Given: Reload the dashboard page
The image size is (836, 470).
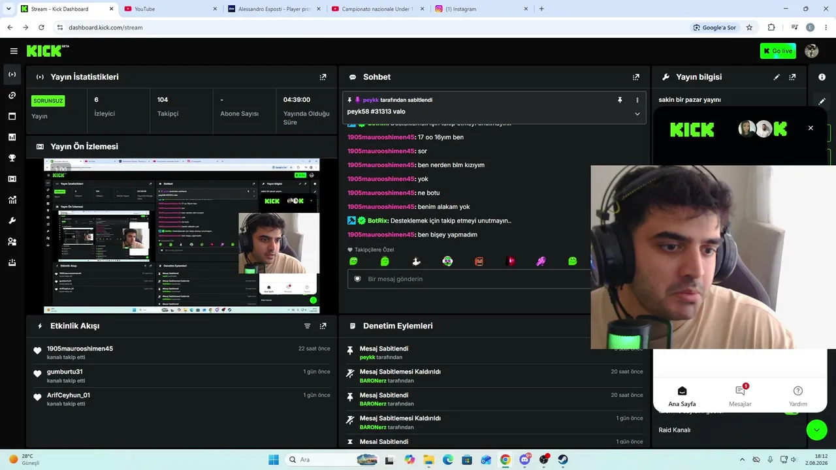Looking at the screenshot, I should (41, 27).
